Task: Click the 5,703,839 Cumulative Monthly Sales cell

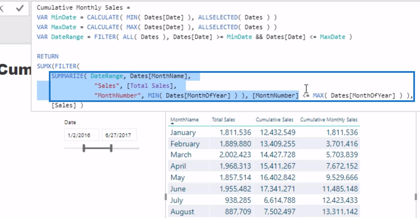Action: 342,155
